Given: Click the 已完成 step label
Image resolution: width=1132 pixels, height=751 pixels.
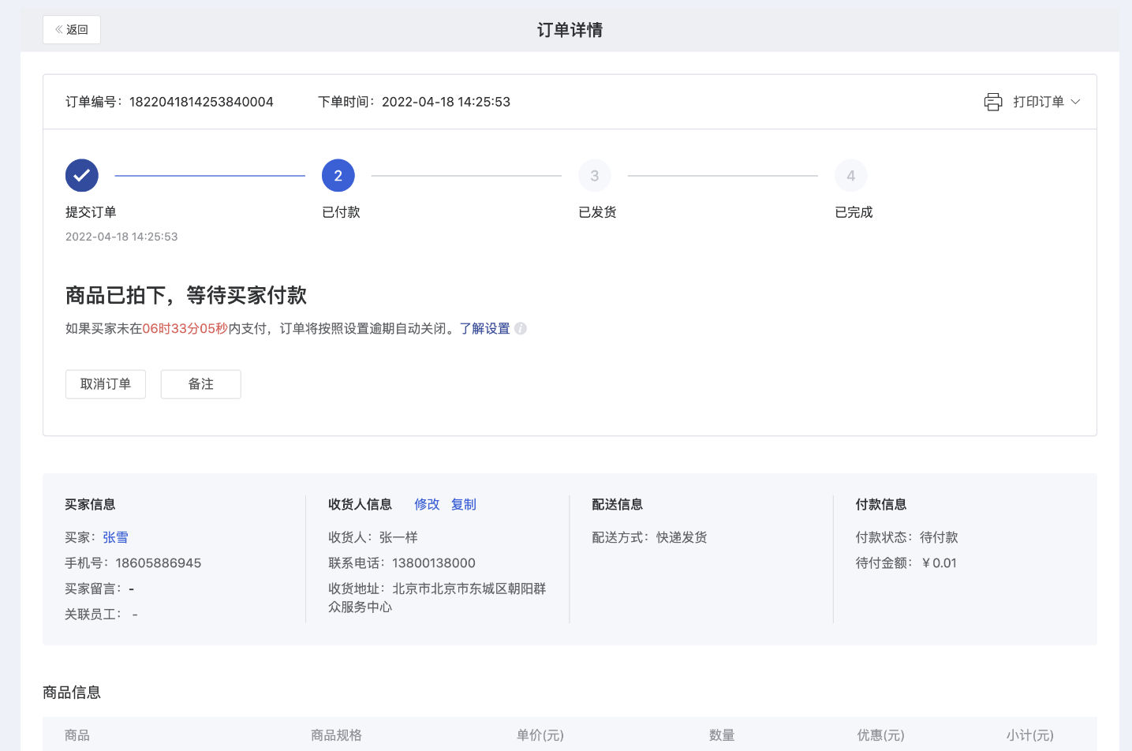Looking at the screenshot, I should pos(854,212).
